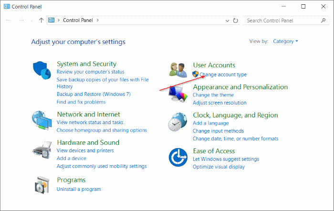Click the Control Panel icon in address bar
The height and width of the screenshot is (211, 334).
[x=52, y=20]
